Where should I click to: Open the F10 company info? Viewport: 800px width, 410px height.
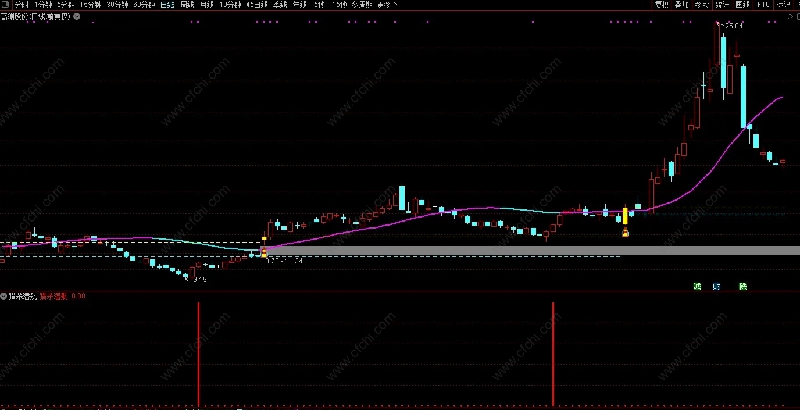tap(763, 5)
